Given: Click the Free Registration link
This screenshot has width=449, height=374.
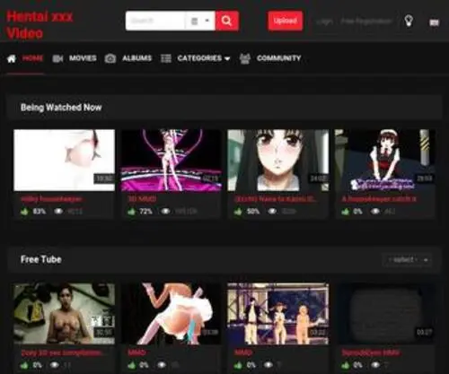Looking at the screenshot, I should pyautogui.click(x=366, y=22).
